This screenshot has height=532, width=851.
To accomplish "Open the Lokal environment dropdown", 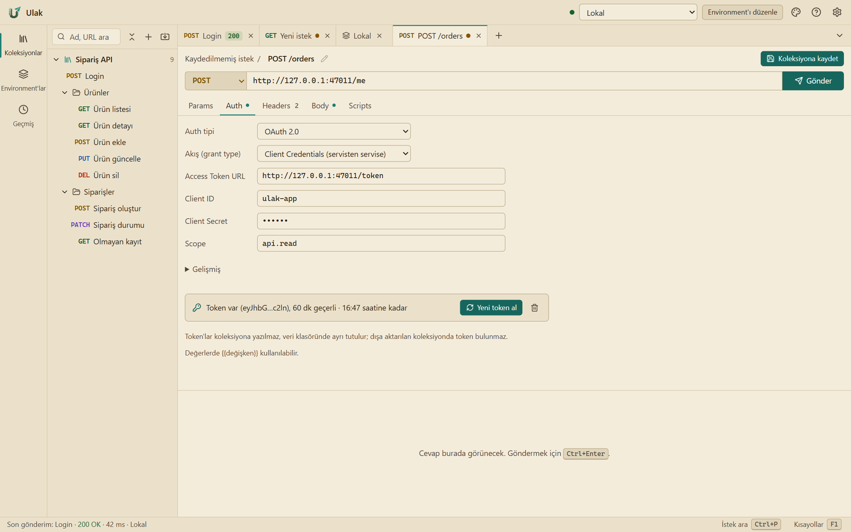I will [638, 13].
